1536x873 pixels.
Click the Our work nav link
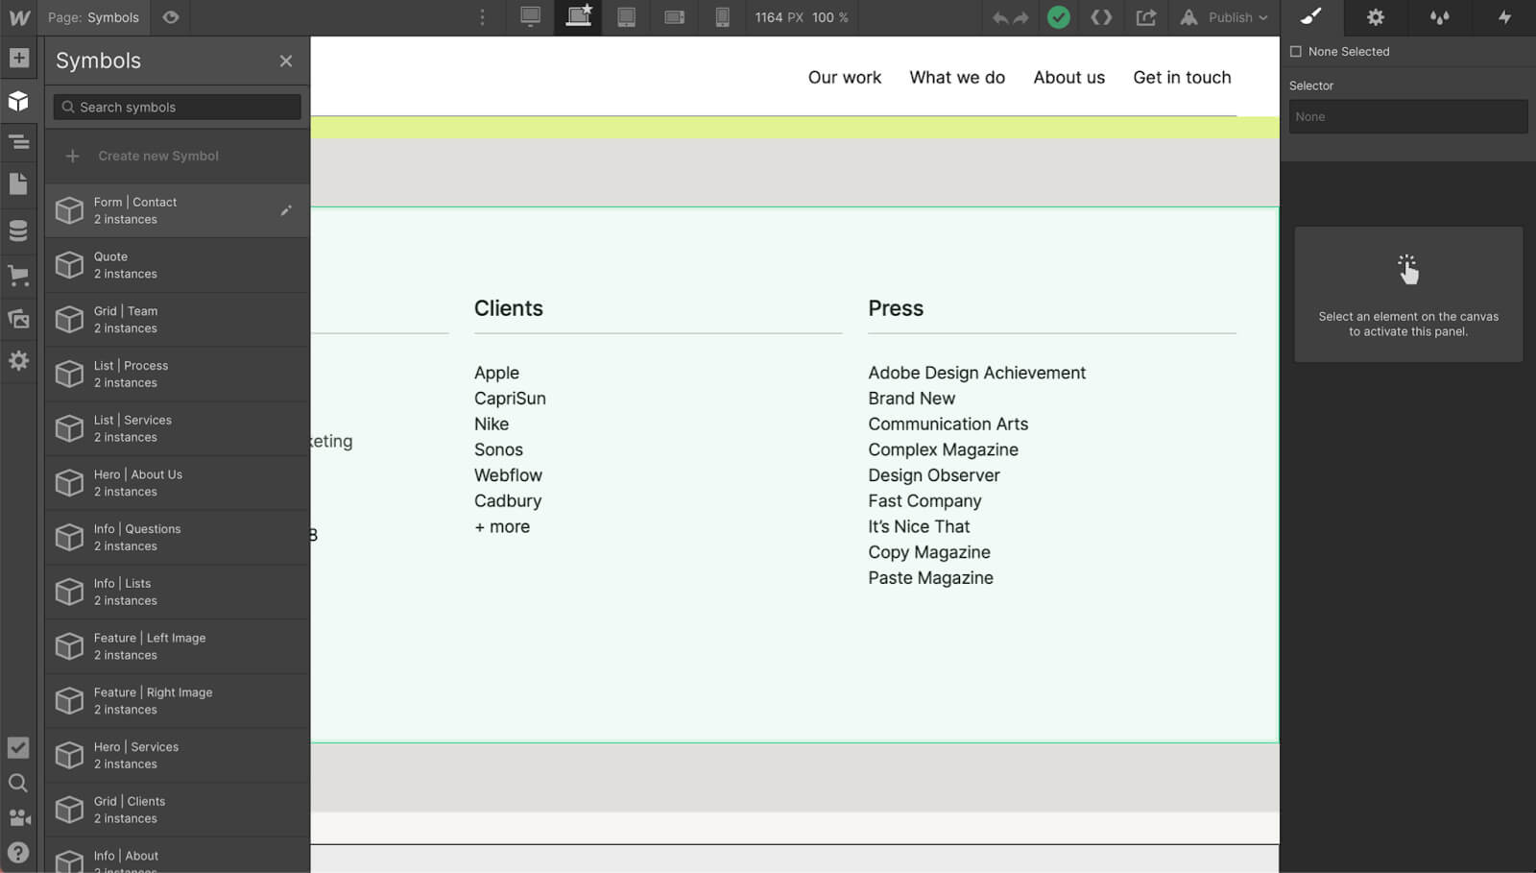pyautogui.click(x=844, y=77)
